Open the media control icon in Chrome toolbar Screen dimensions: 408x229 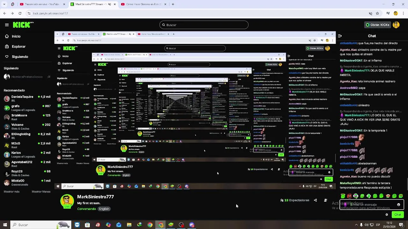[x=388, y=13]
